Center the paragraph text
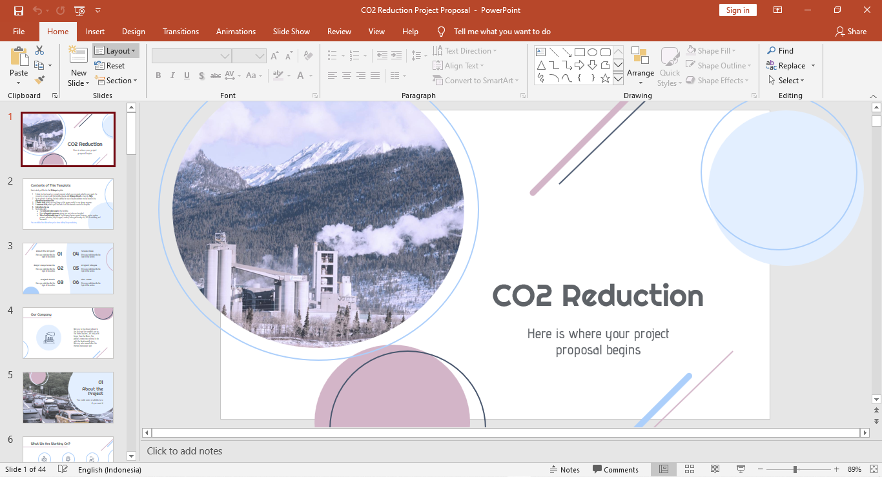 pos(347,76)
